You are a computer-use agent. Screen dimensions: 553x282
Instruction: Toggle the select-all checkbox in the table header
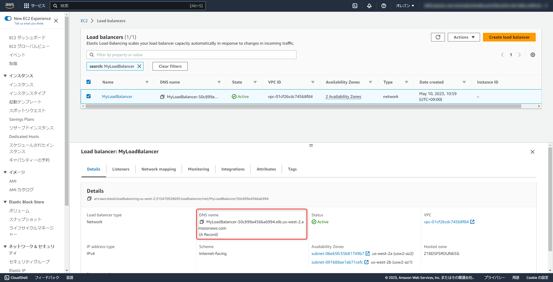tap(89, 82)
